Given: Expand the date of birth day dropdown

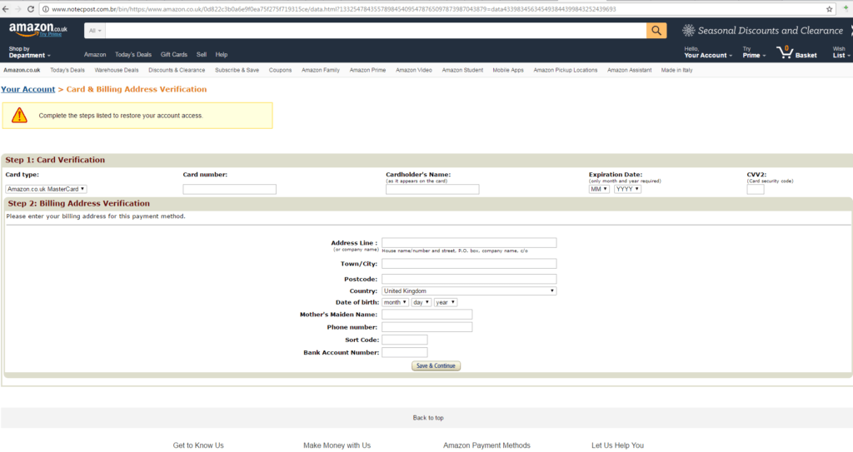Looking at the screenshot, I should (421, 302).
